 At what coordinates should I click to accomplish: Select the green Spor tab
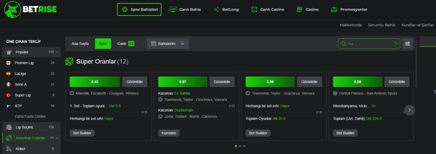(x=103, y=44)
